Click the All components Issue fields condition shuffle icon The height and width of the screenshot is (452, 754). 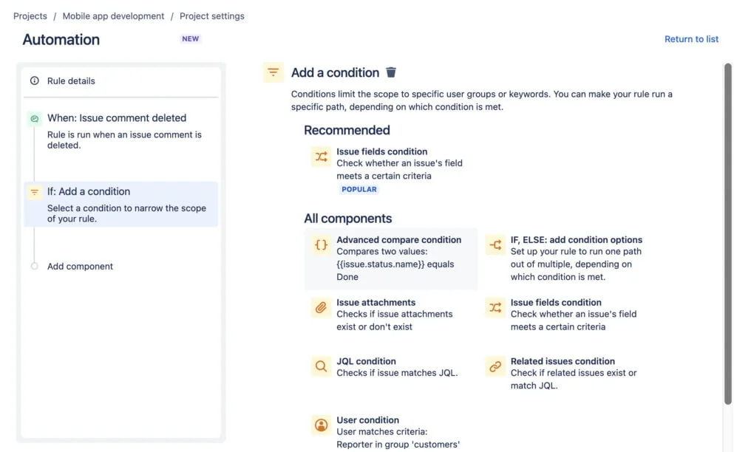pyautogui.click(x=495, y=307)
